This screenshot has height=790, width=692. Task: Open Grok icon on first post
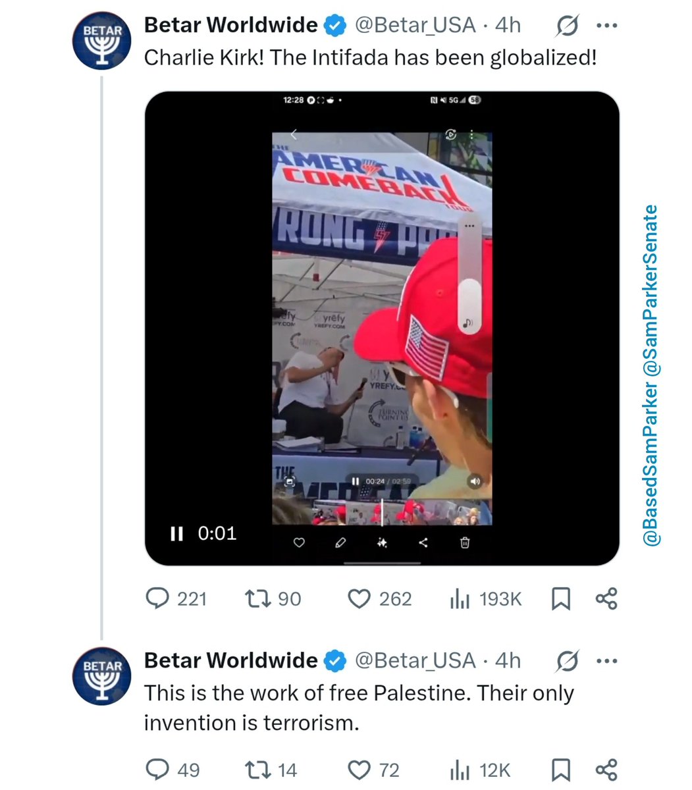point(567,26)
